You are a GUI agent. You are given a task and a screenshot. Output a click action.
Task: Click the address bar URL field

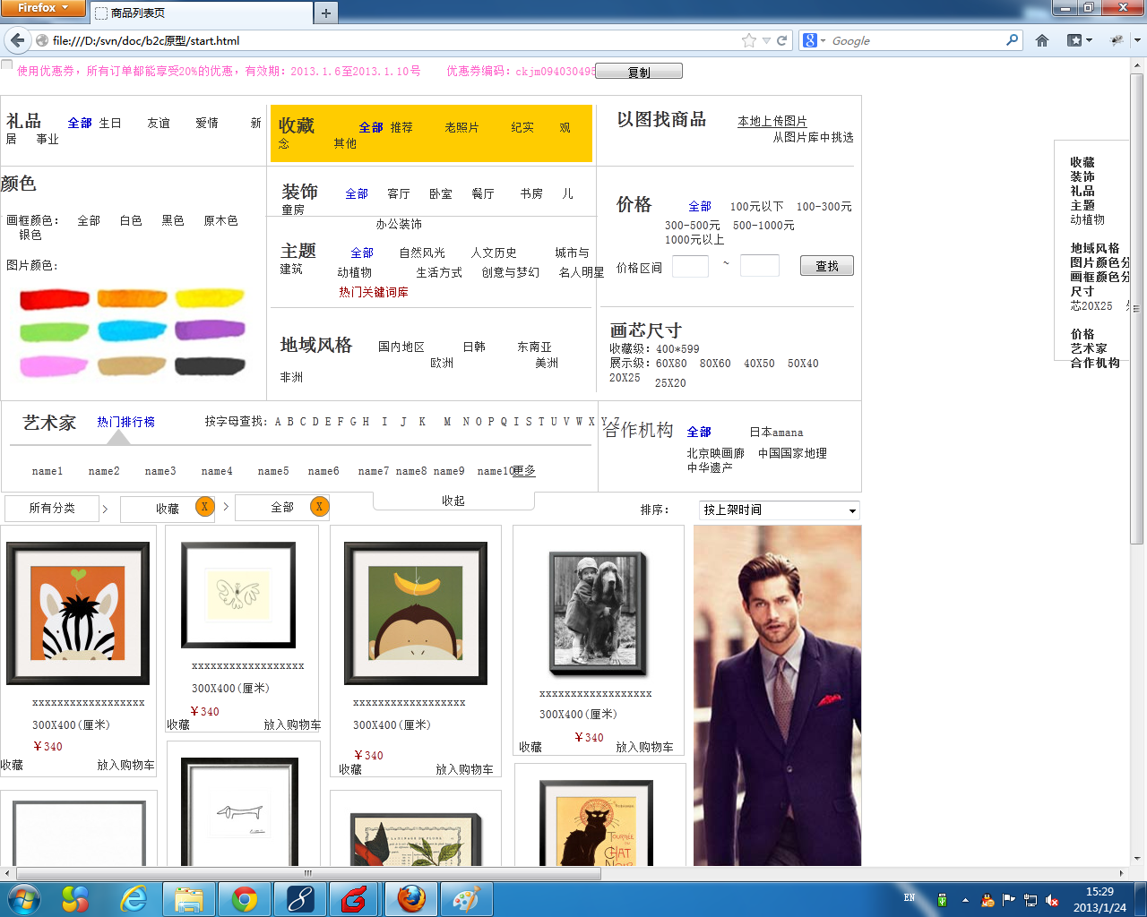tap(394, 40)
